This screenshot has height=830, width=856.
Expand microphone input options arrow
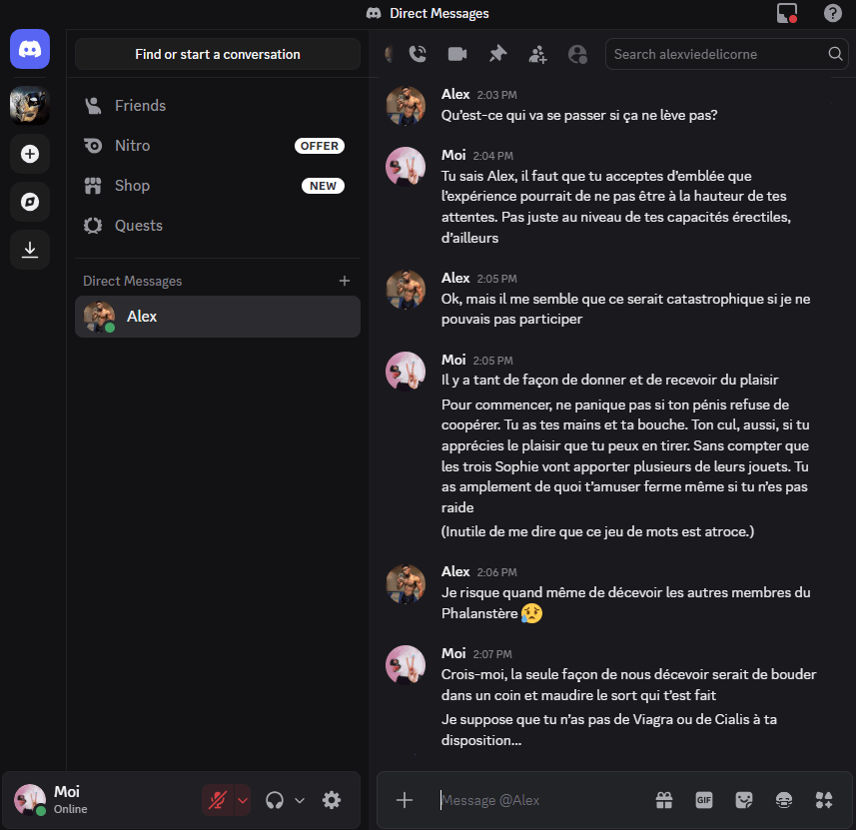click(242, 800)
